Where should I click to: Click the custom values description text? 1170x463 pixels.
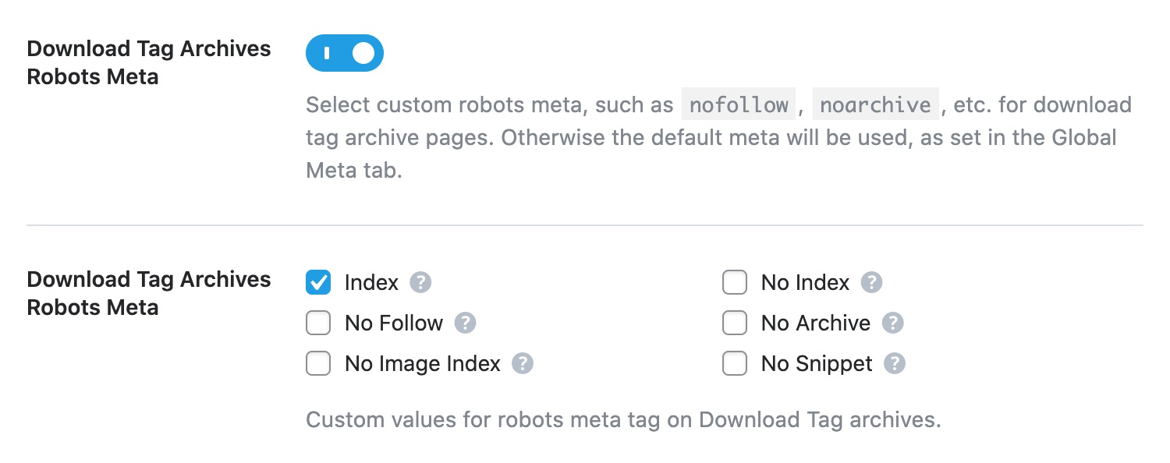[x=623, y=419]
